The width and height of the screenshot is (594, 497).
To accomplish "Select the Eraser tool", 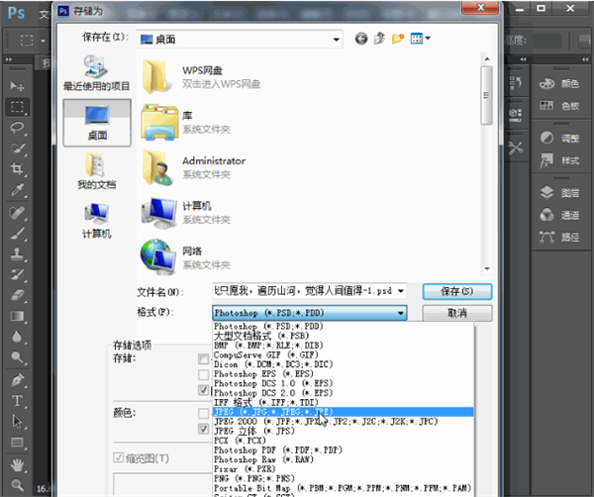I will [17, 295].
